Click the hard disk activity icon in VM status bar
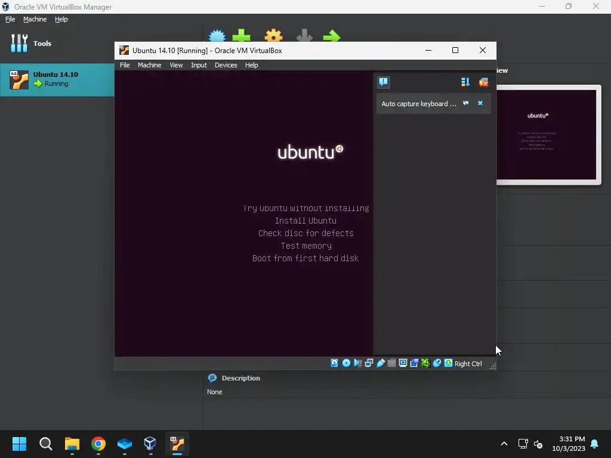This screenshot has height=458, width=611. [x=334, y=363]
